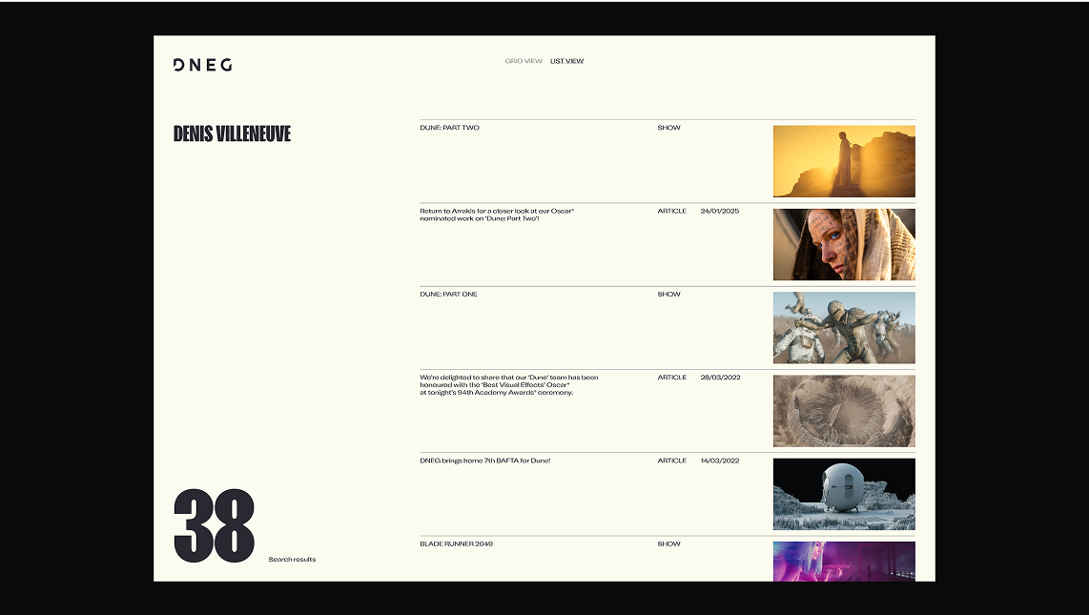Image resolution: width=1089 pixels, height=615 pixels.
Task: Click the 24/01/2025 date
Action: (720, 211)
